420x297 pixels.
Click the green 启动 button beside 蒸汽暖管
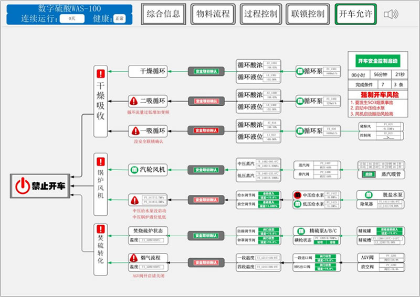(368, 174)
